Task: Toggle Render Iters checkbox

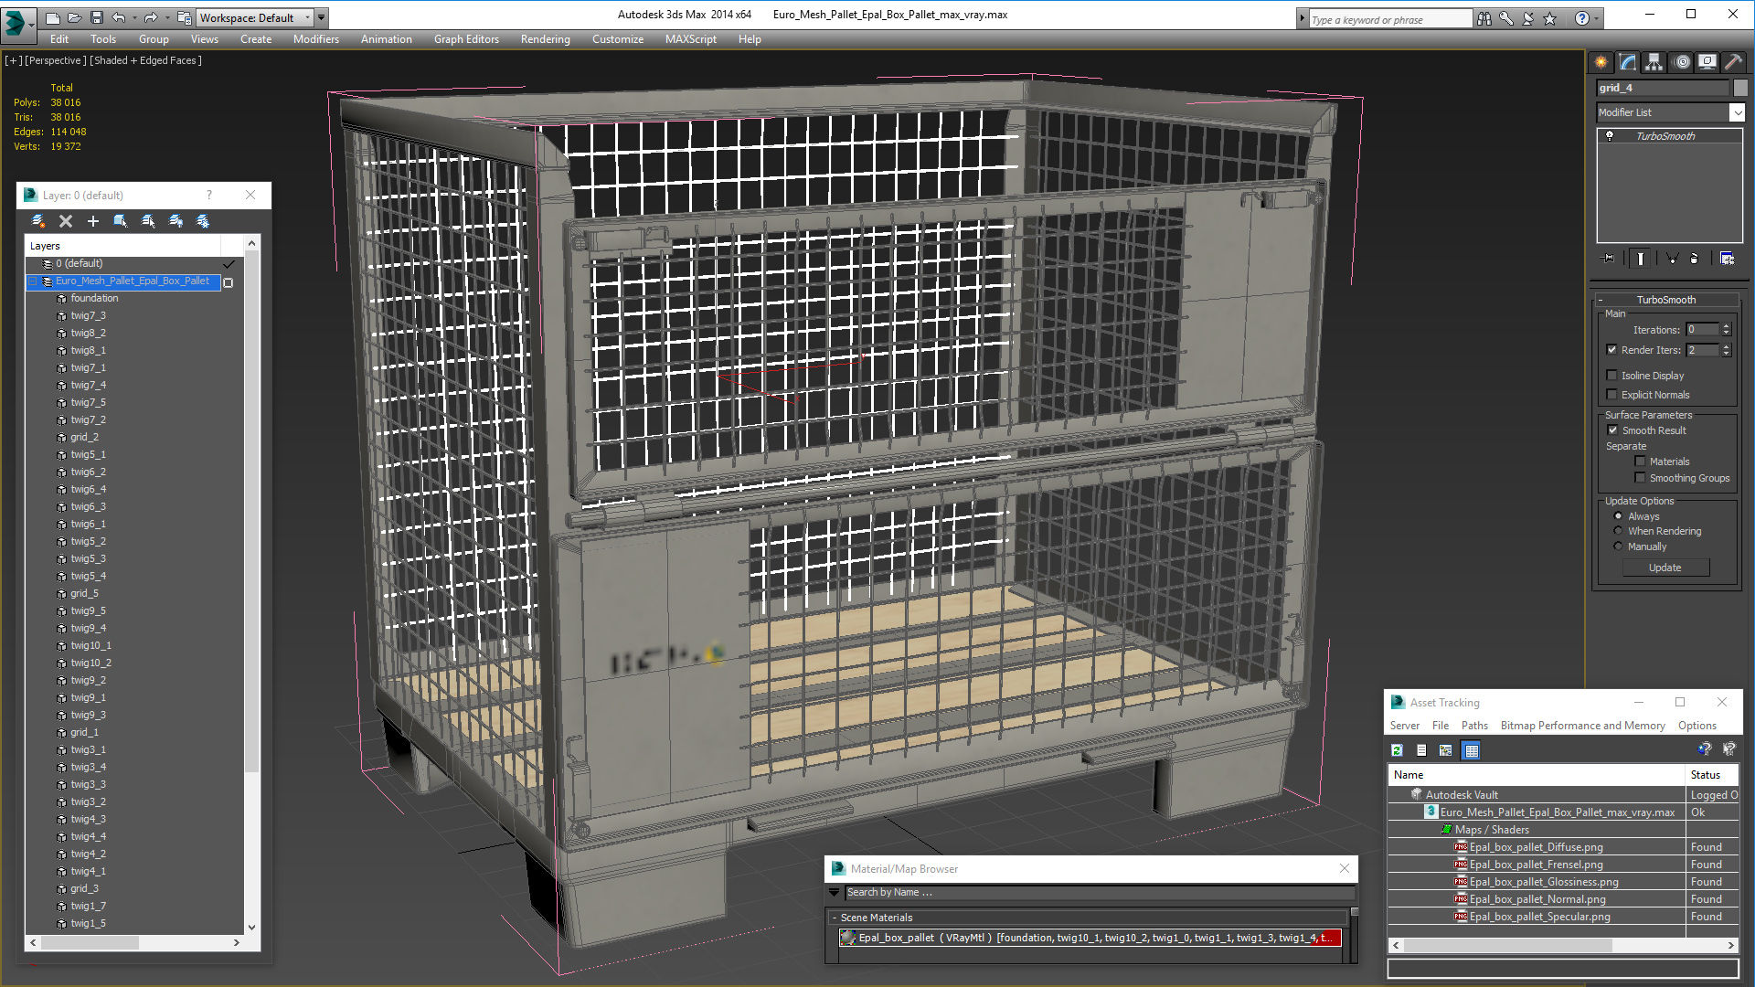Action: click(x=1612, y=350)
